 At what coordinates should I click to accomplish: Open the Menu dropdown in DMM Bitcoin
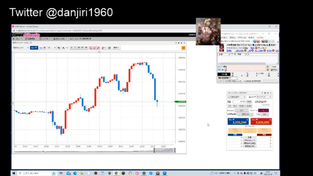pyautogui.click(x=18, y=39)
